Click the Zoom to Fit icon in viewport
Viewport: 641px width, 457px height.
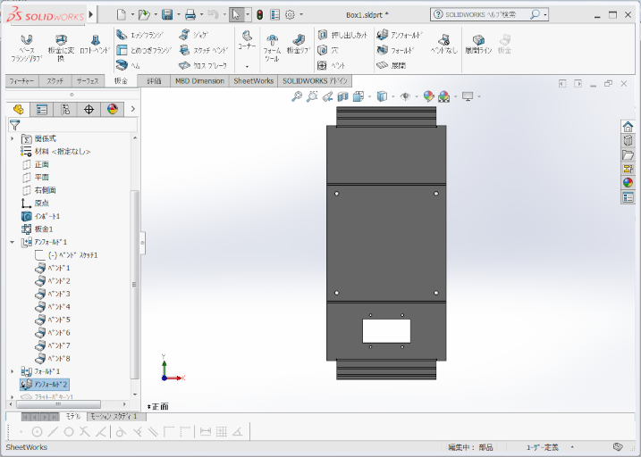coord(297,96)
